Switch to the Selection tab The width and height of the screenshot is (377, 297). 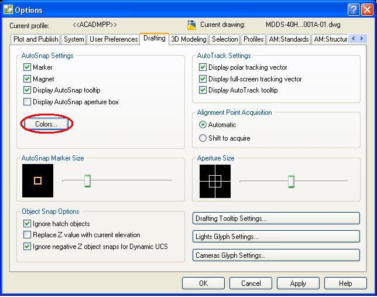tap(225, 39)
